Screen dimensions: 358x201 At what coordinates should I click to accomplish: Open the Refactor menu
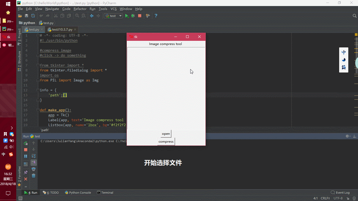click(x=80, y=9)
